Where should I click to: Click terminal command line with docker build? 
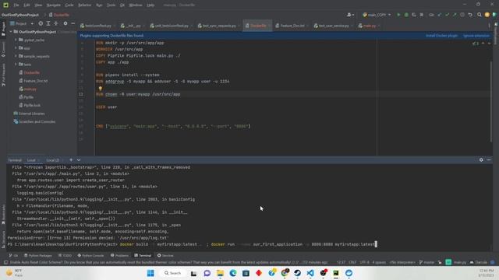pos(192,244)
